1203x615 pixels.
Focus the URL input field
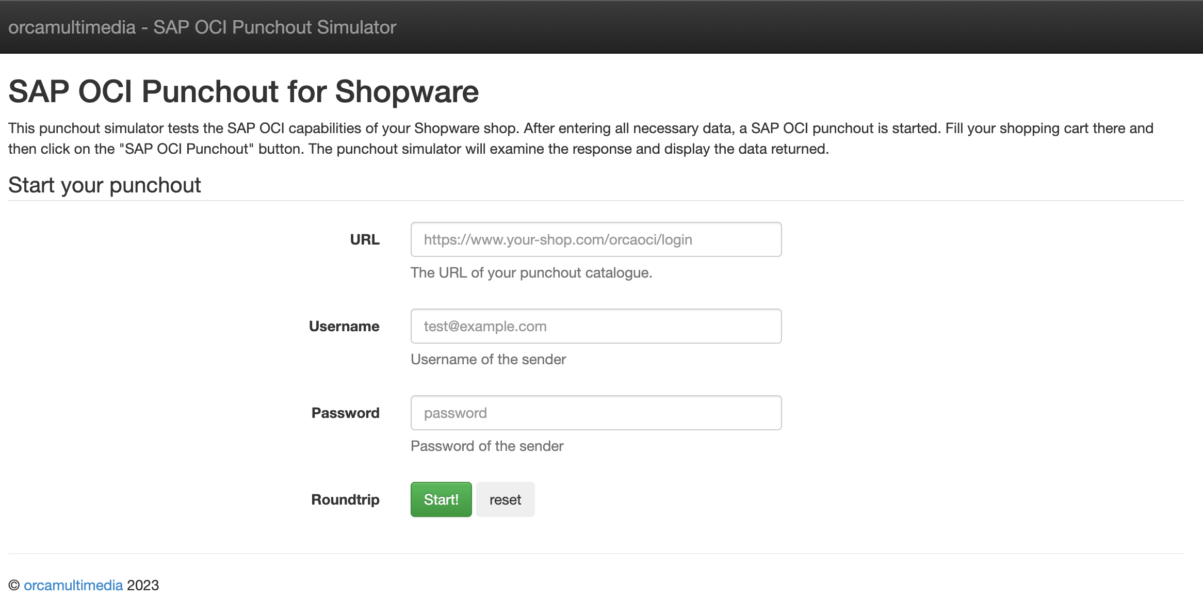pyautogui.click(x=596, y=239)
